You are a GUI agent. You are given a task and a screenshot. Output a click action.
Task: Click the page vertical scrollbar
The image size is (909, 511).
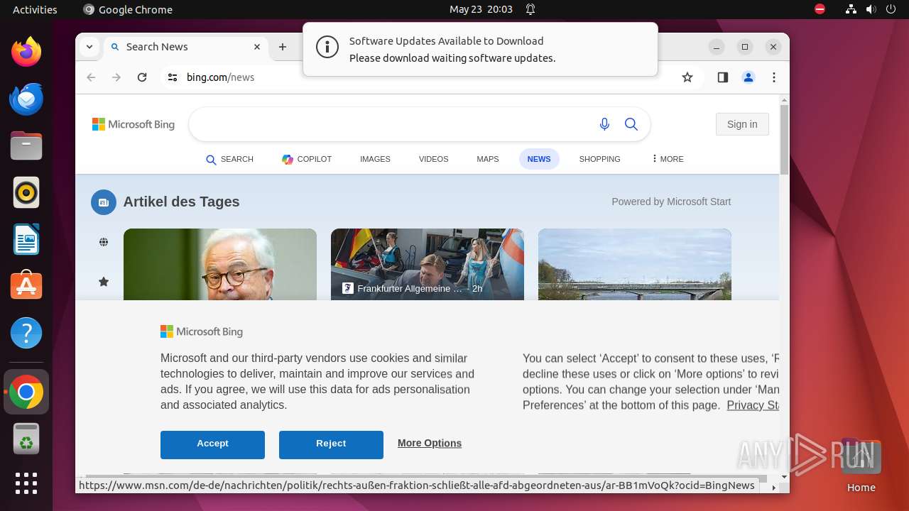point(784,138)
